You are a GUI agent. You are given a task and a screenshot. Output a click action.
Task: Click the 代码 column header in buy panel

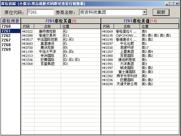pyautogui.click(x=26, y=26)
